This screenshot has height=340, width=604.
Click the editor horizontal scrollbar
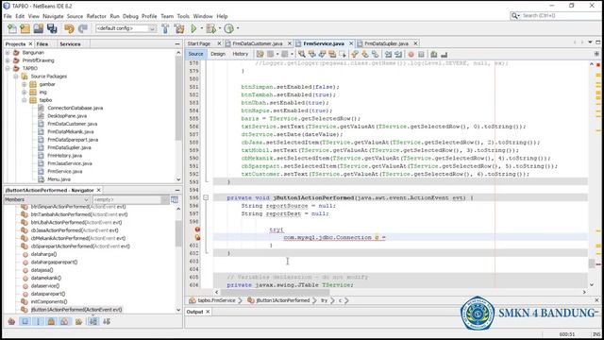pyautogui.click(x=400, y=292)
